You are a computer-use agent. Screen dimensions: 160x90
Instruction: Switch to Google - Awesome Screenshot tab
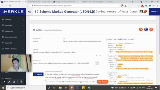tap(65, 2)
